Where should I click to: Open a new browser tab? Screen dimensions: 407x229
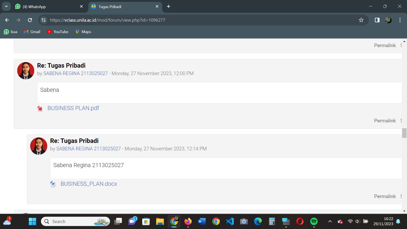(x=168, y=7)
